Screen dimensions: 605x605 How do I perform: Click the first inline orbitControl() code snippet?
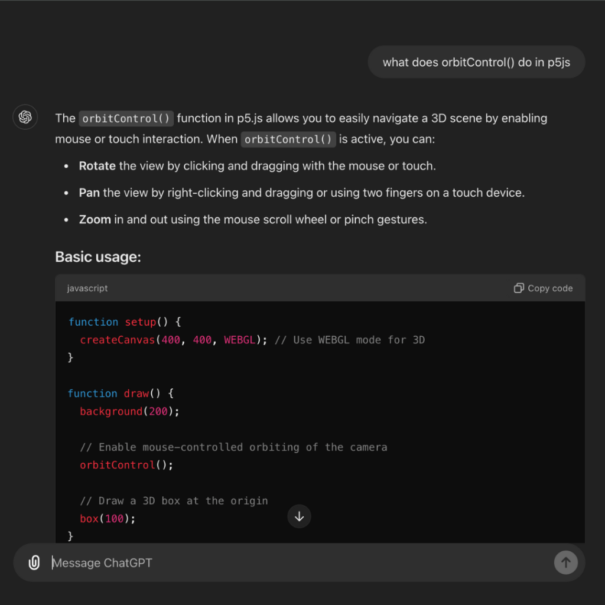point(126,118)
